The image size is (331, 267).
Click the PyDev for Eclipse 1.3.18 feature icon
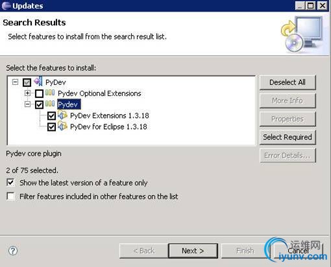tap(63, 126)
